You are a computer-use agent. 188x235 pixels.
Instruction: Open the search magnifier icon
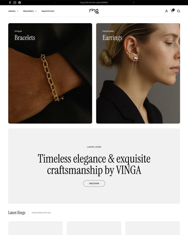tap(179, 11)
